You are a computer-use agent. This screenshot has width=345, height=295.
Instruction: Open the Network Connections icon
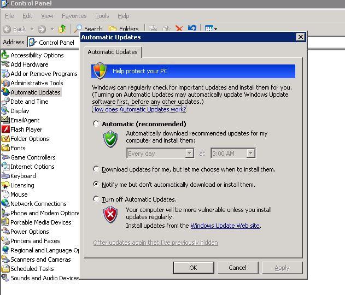pos(5,204)
